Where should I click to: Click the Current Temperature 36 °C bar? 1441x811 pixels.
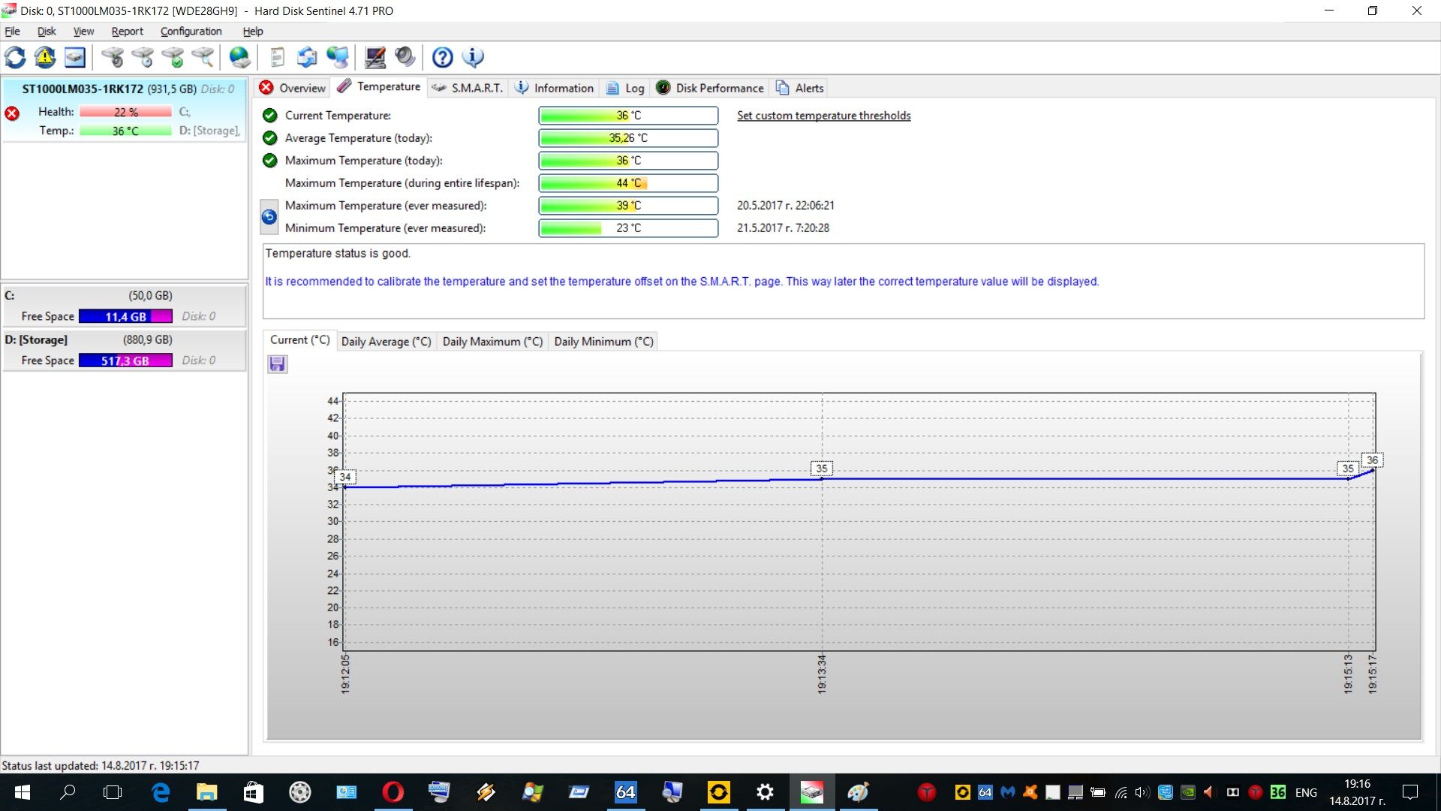(x=628, y=116)
